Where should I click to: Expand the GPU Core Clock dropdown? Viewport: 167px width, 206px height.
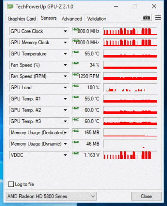[65, 31]
